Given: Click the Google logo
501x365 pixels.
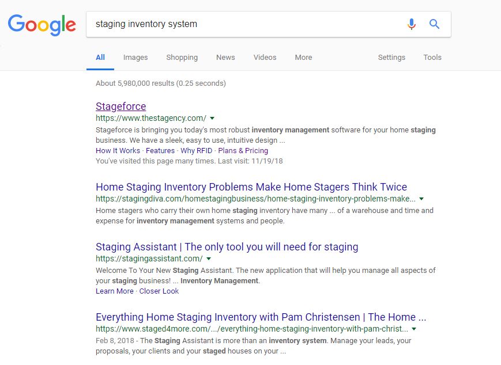Looking at the screenshot, I should (42, 25).
